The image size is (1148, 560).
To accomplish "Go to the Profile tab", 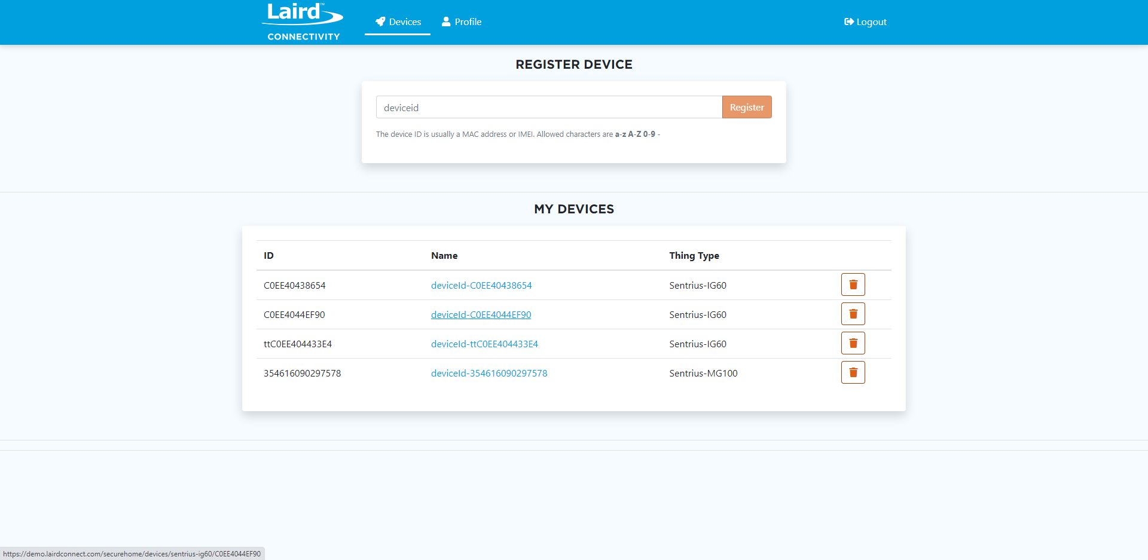I will point(462,22).
